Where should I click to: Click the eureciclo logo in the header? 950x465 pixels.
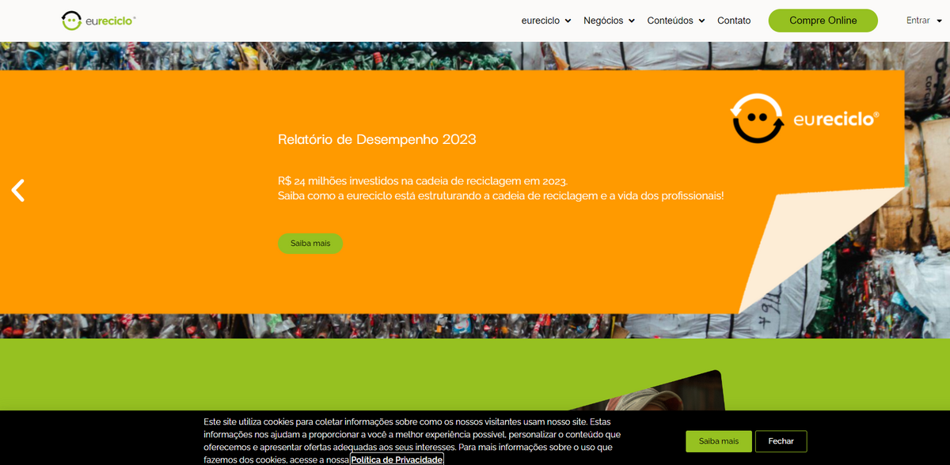[99, 21]
